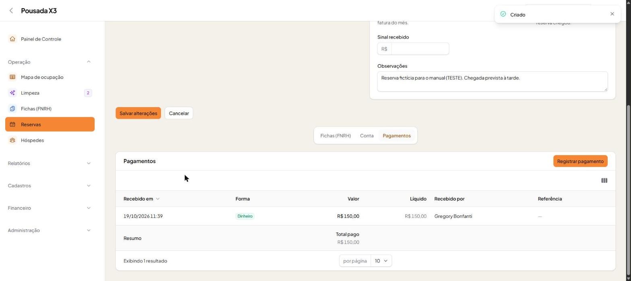
Task: Click the Pousada X3 title
Action: [39, 11]
